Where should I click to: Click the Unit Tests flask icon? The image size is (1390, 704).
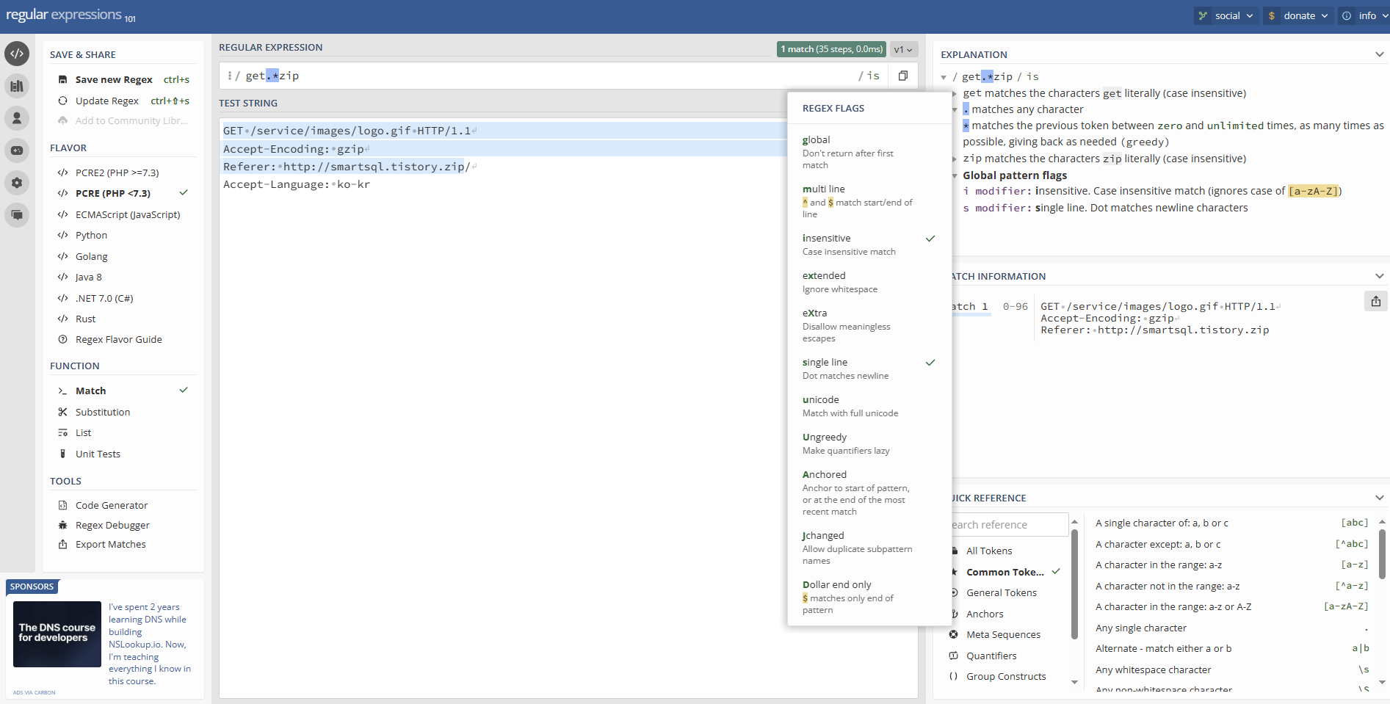click(63, 454)
